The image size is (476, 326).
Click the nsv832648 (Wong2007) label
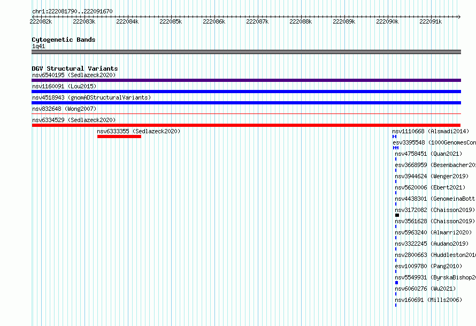click(x=64, y=109)
